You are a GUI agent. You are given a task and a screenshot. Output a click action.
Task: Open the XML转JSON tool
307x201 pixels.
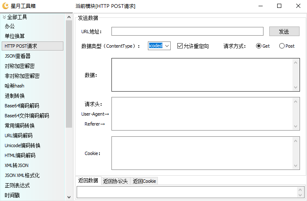pos(17,165)
